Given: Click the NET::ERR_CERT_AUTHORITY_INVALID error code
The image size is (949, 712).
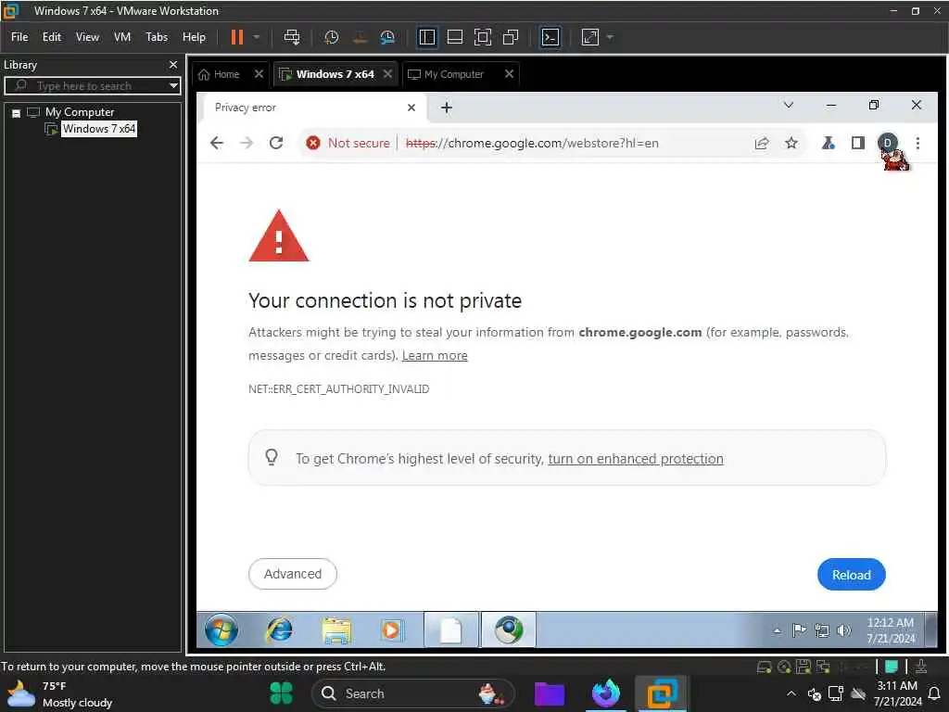Looking at the screenshot, I should [339, 389].
